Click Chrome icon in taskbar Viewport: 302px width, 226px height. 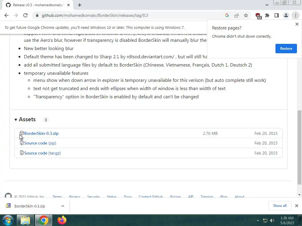pos(44,220)
